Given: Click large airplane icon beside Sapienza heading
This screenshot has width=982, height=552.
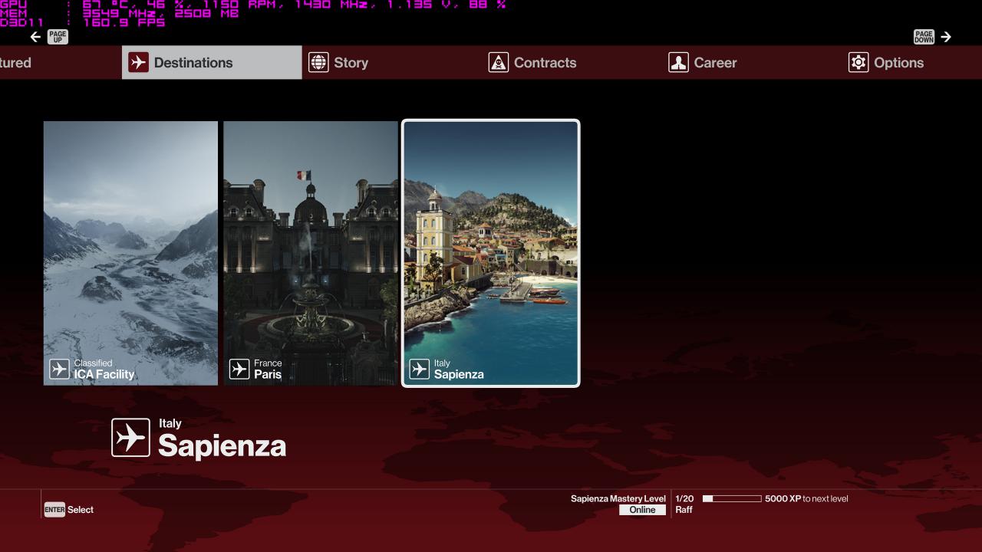Looking at the screenshot, I should [x=130, y=438].
